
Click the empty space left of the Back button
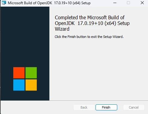click(37, 107)
